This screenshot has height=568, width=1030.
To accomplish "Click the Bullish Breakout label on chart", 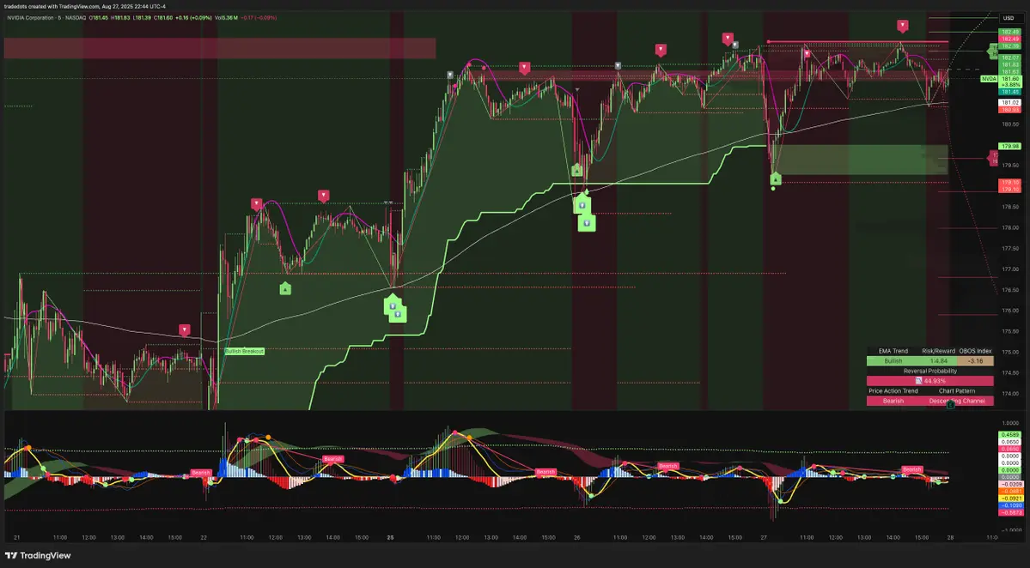I will point(244,352).
